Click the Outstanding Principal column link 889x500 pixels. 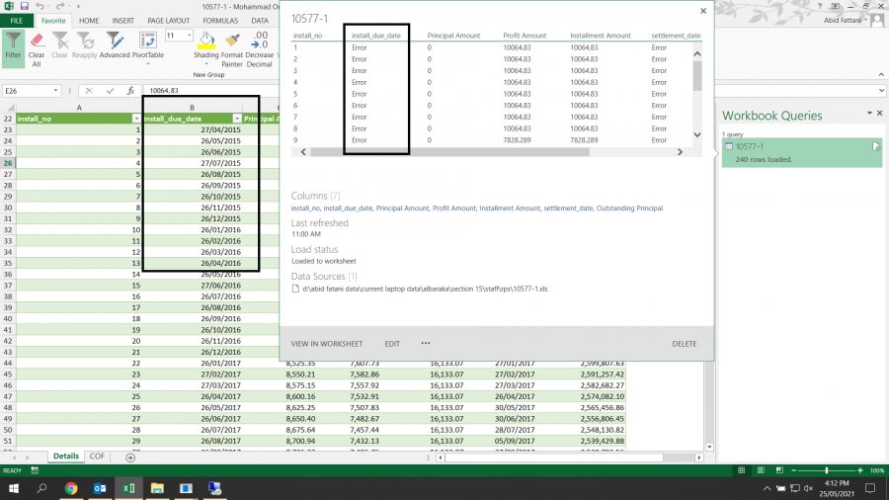click(x=629, y=208)
